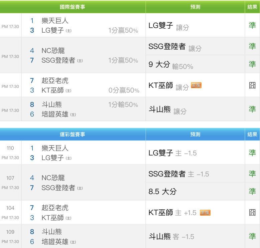260x248 pixels.
Task: Click the 準 result for 斗山熊 讓分
Action: tap(252, 109)
